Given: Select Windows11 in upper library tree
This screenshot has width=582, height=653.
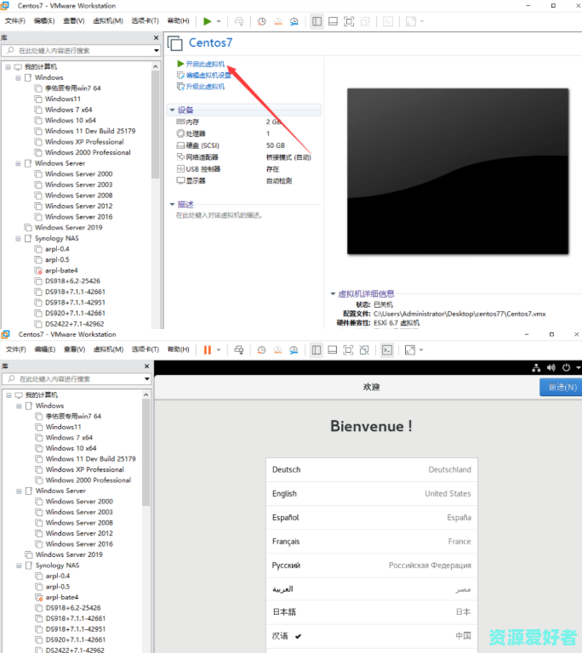Looking at the screenshot, I should point(62,99).
